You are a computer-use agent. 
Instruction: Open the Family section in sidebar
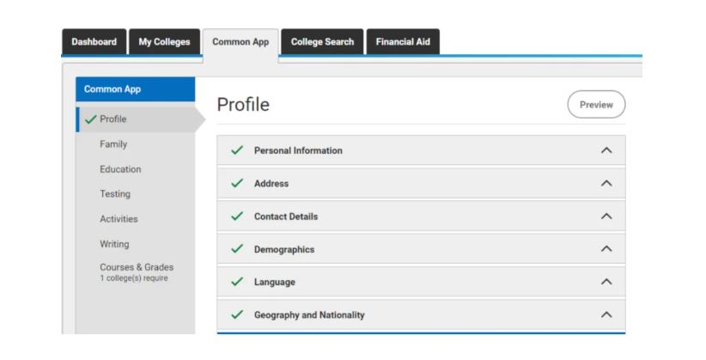113,144
